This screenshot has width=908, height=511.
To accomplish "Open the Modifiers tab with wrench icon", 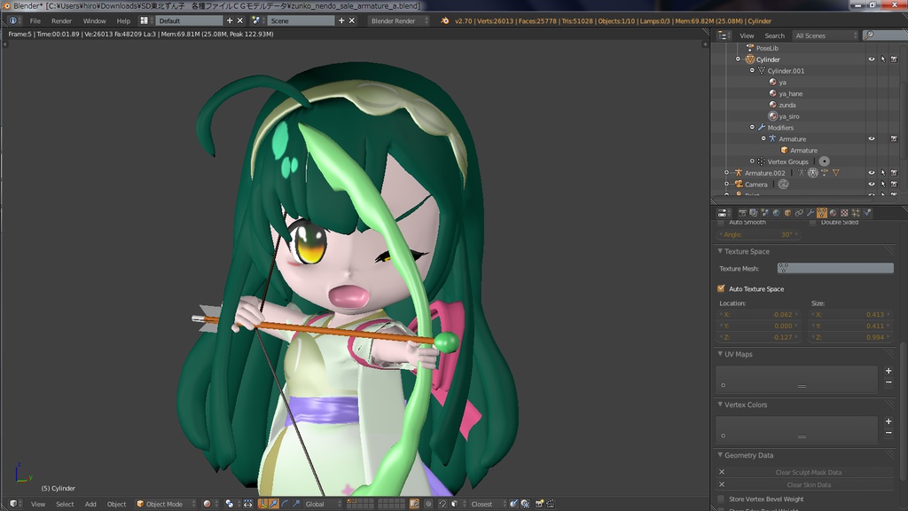I will click(809, 212).
